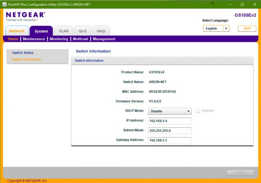261x183 pixels.
Task: Click the ProSAFE utility title bar icon
Action: coord(4,4)
